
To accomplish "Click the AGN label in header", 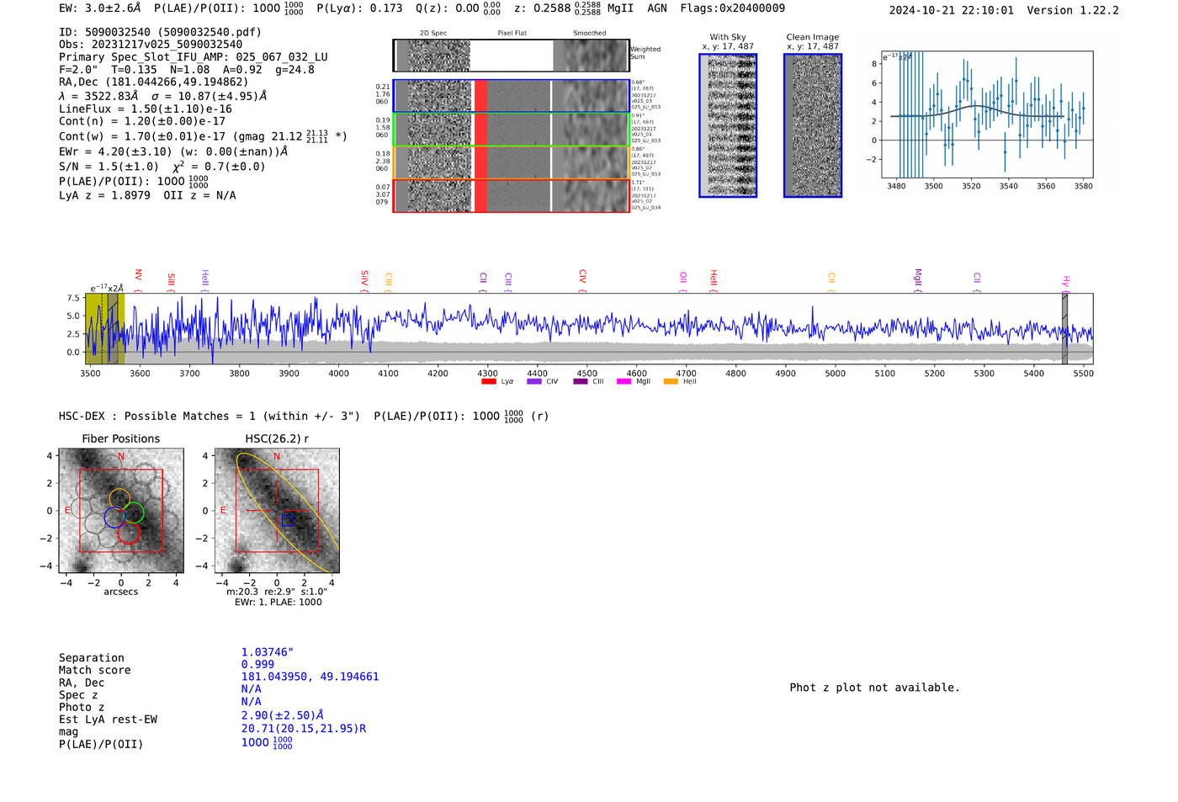I will click(x=657, y=8).
